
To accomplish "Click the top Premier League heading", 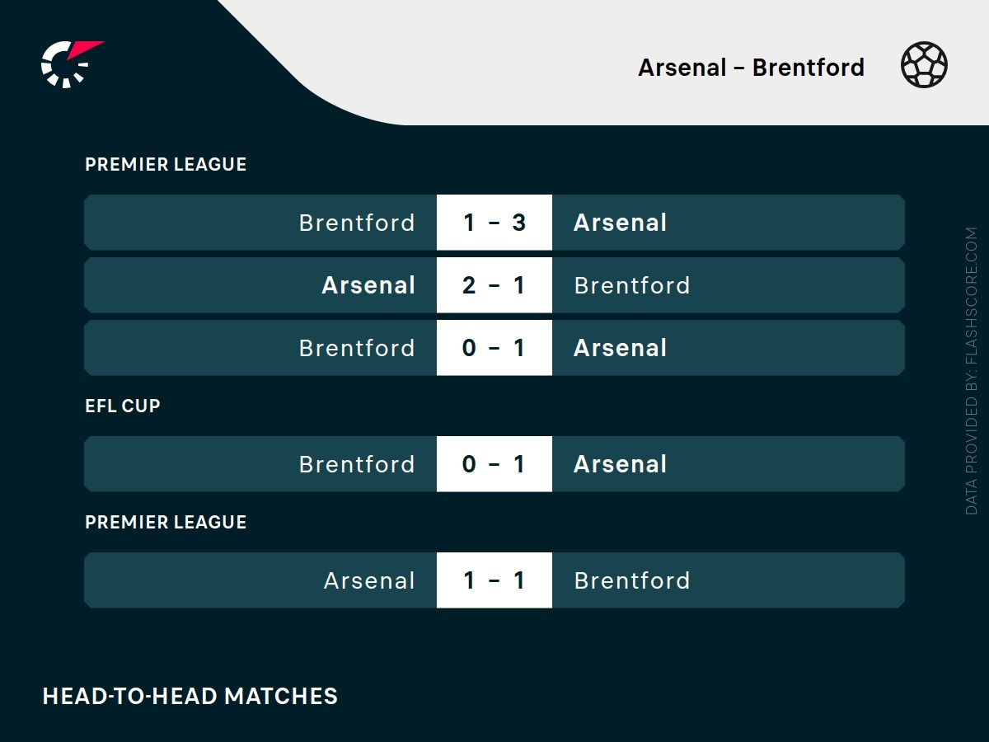I will (166, 164).
